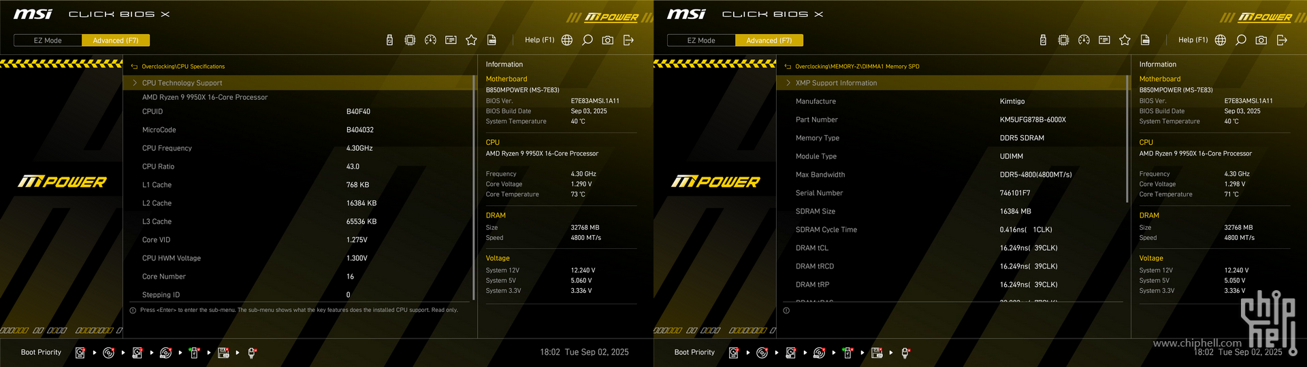Click the language globe icon in left BIOS screen
This screenshot has height=367, width=1307.
click(x=567, y=40)
